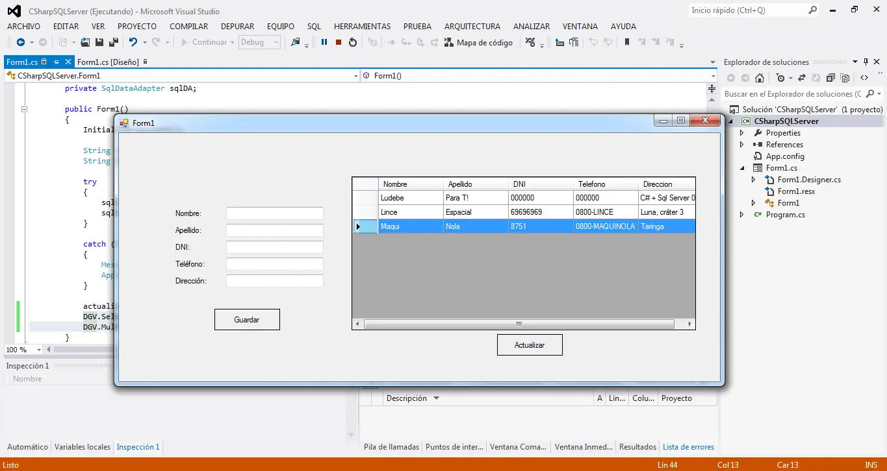Click the Teléfono text field in Form1
Screen dimensions: 887x471
pyautogui.click(x=275, y=264)
